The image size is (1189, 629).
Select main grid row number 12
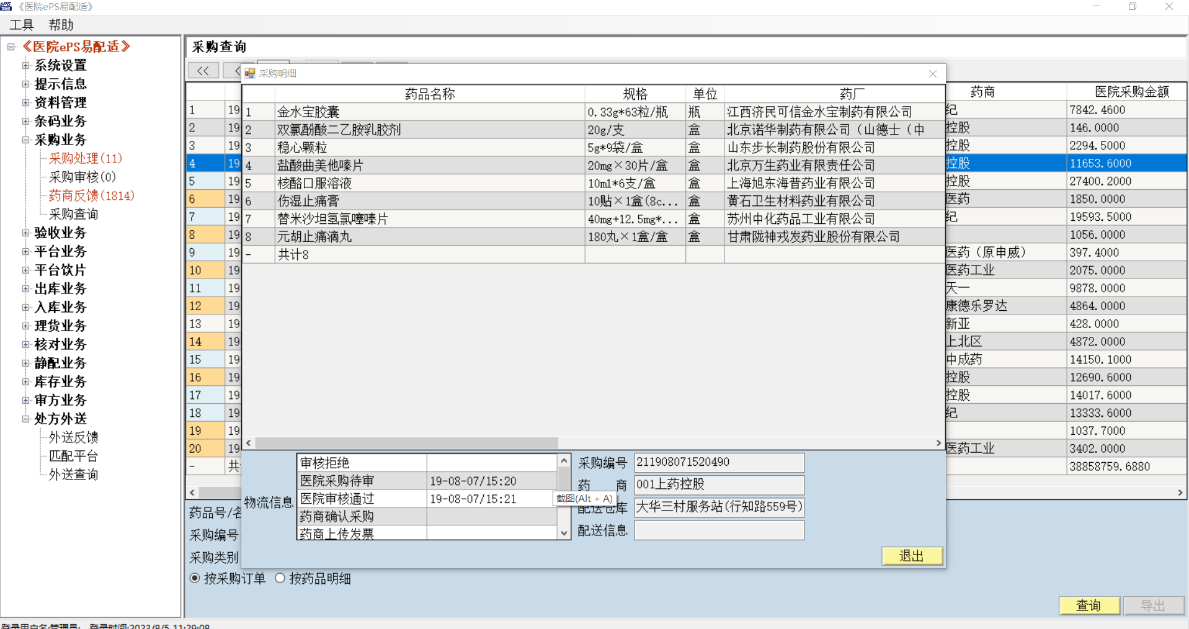(x=205, y=306)
